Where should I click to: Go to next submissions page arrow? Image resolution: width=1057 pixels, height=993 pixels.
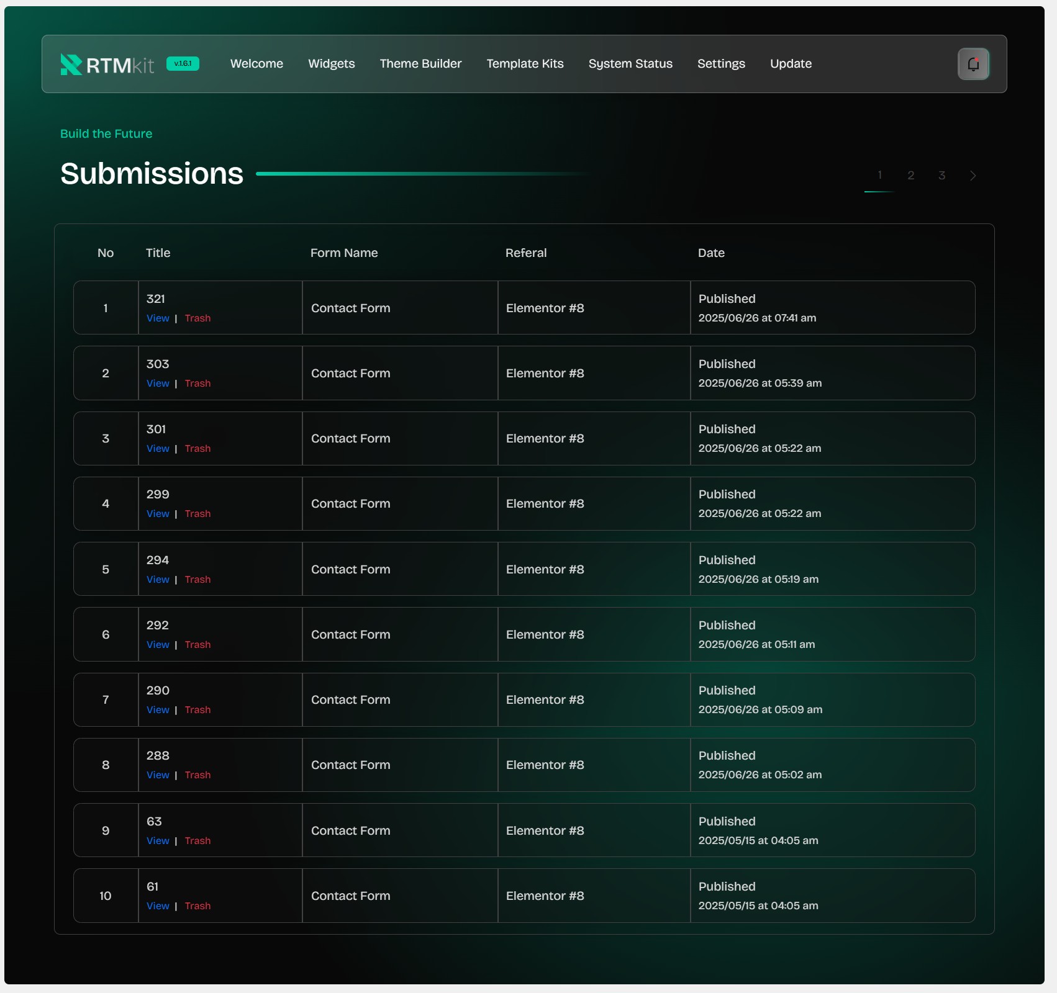pyautogui.click(x=973, y=176)
